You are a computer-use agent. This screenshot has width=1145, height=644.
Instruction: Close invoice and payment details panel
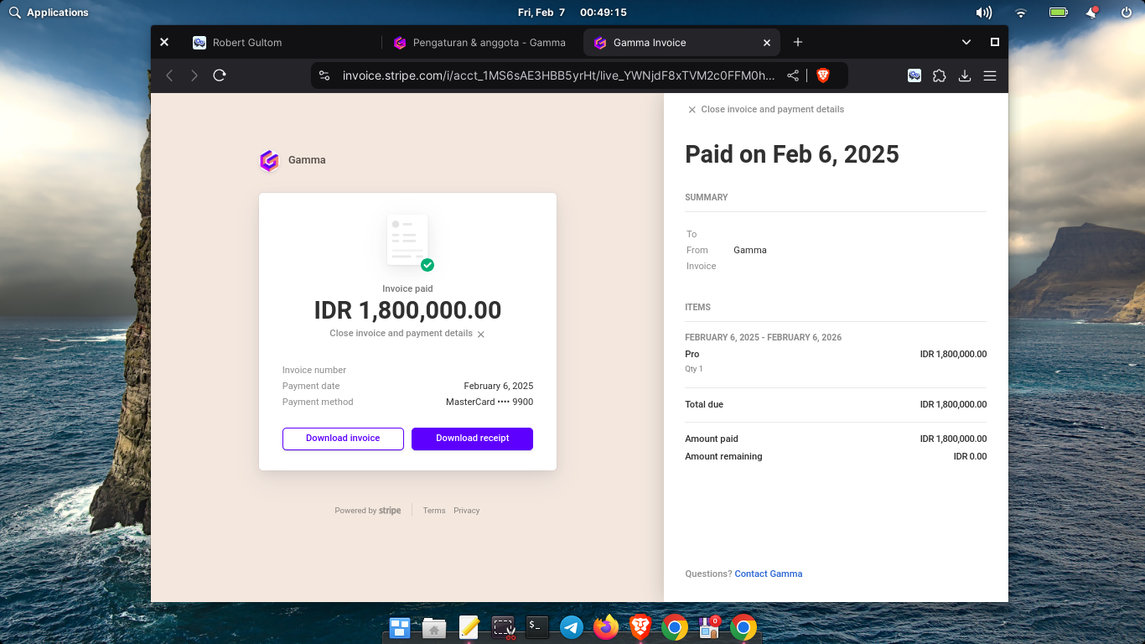click(x=765, y=109)
